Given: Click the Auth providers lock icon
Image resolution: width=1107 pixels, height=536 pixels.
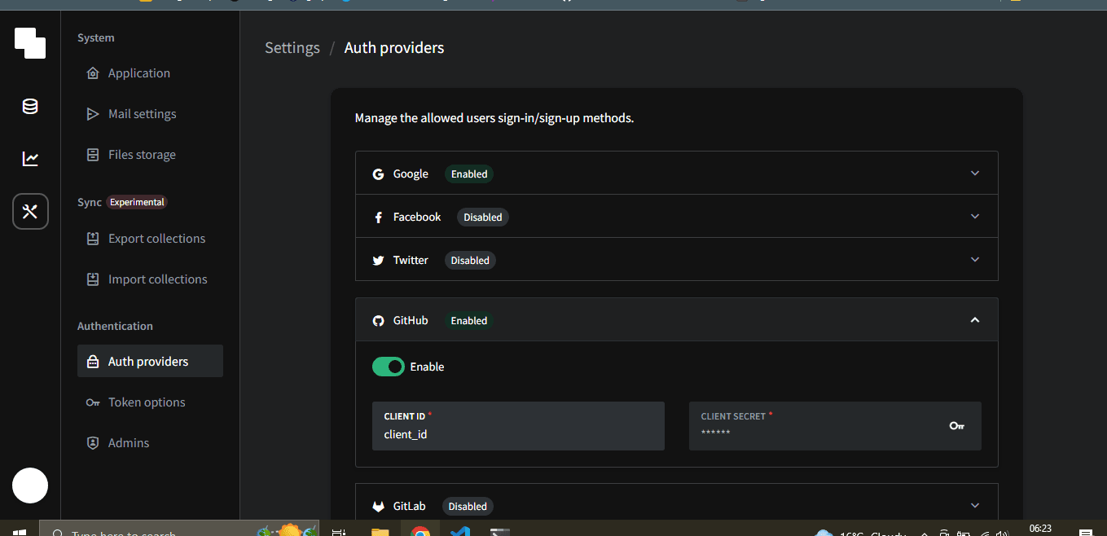Looking at the screenshot, I should pyautogui.click(x=93, y=362).
